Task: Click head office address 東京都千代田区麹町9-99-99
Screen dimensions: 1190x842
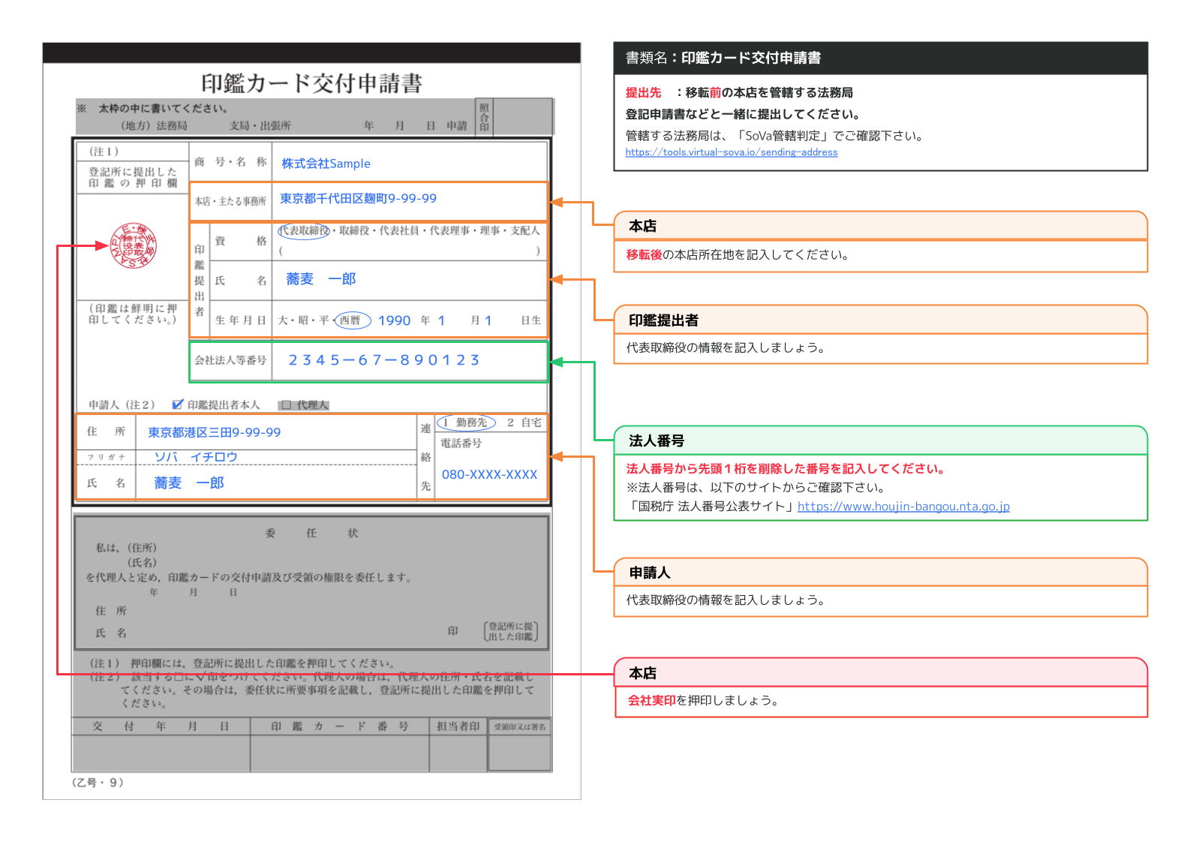Action: tap(358, 199)
